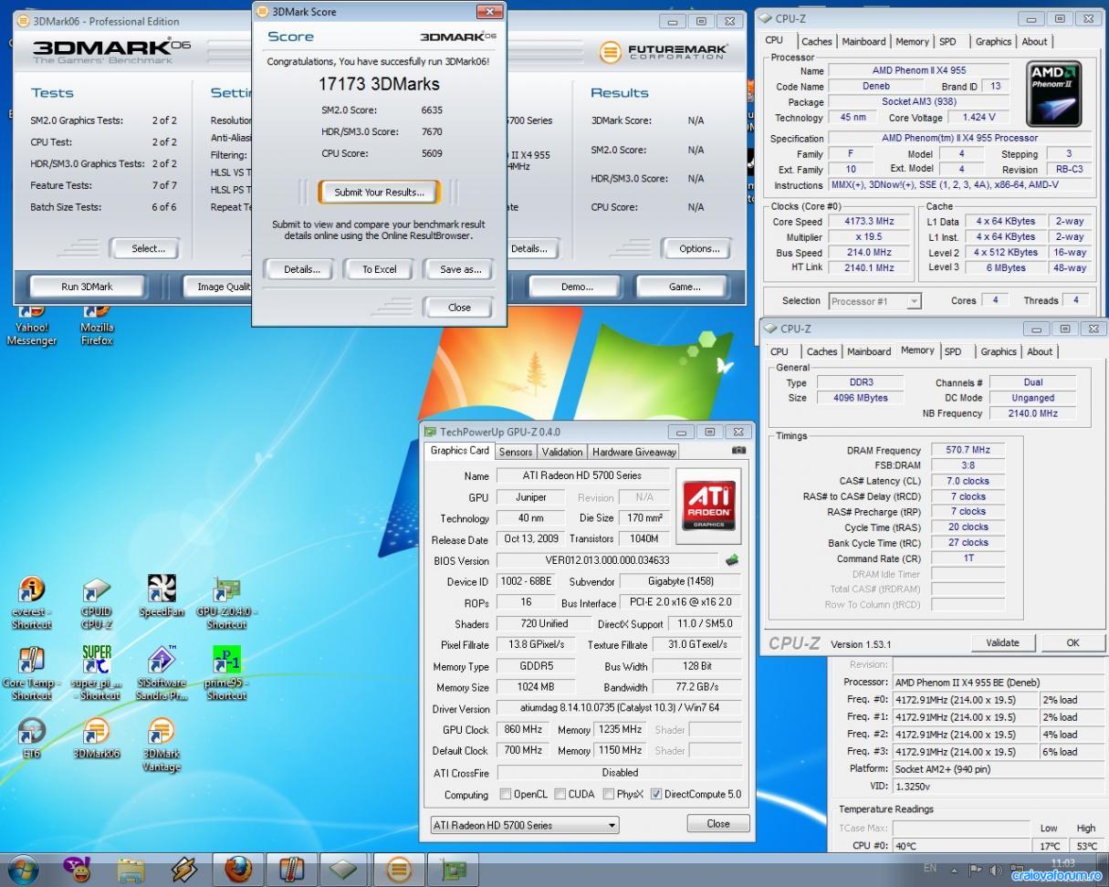The width and height of the screenshot is (1109, 887).
Task: Click the Demo... button in 3DMark06
Action: (577, 287)
